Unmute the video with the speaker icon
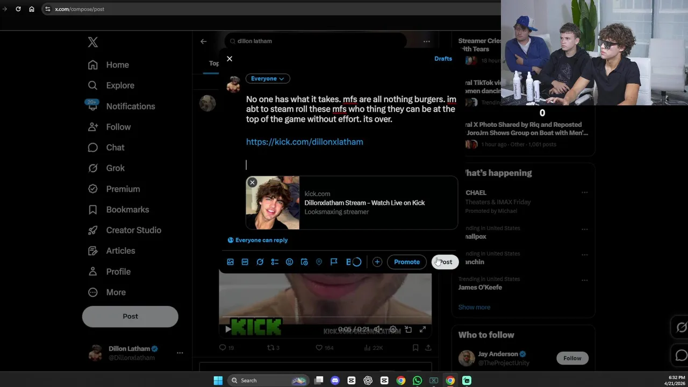Screen dimensions: 688x387 pos(378,329)
